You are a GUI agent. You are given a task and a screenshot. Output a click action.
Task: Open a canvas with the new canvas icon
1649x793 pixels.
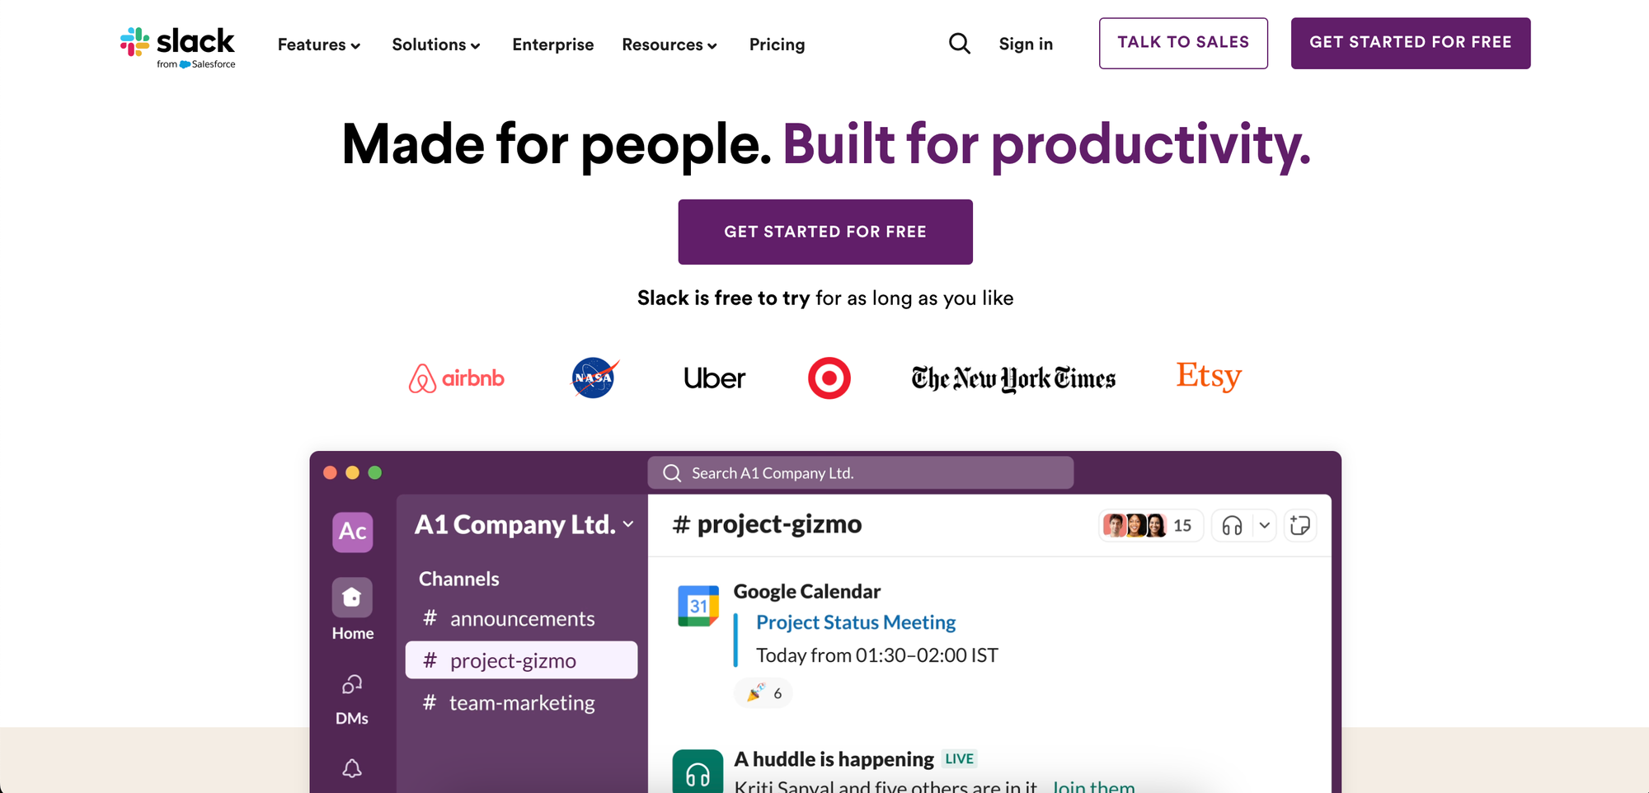[1300, 525]
